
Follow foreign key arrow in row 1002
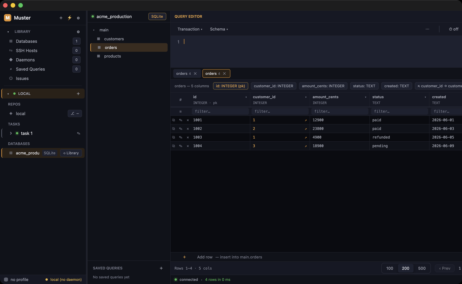pyautogui.click(x=305, y=129)
